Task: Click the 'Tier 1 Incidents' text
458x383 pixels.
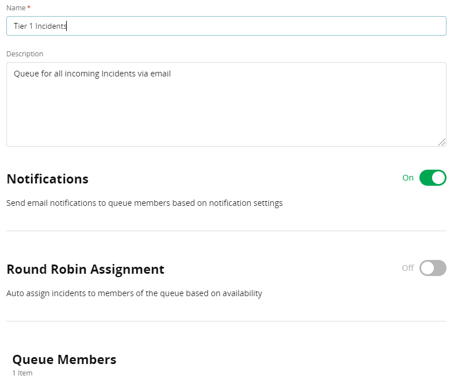Action: 40,26
